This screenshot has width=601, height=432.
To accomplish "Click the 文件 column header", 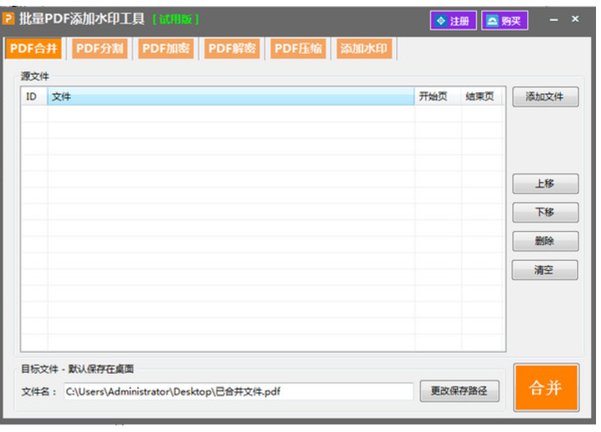I will 231,96.
